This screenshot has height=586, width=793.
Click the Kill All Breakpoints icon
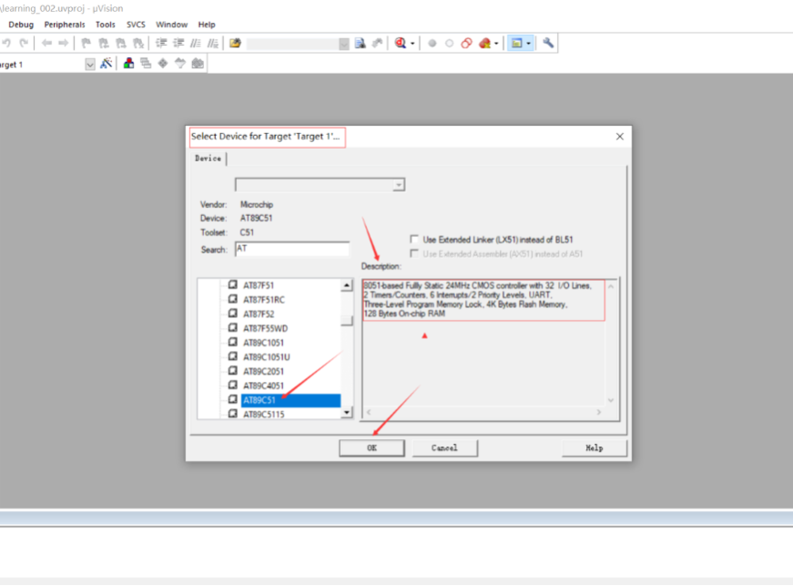[484, 44]
